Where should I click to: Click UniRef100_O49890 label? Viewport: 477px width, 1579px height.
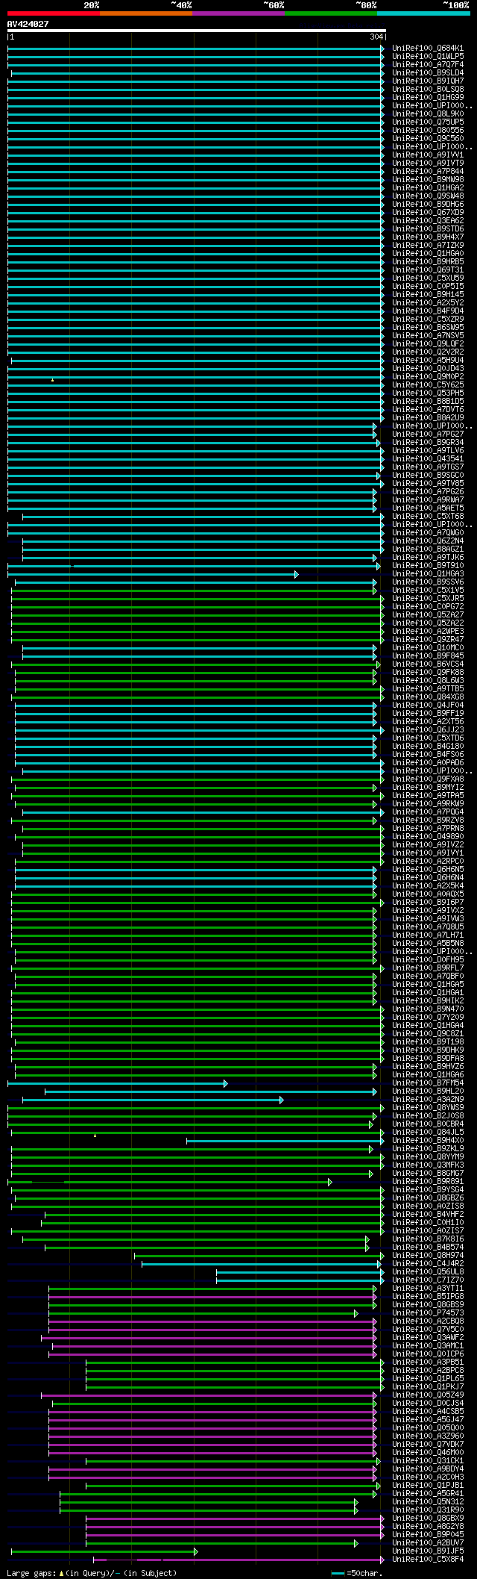pyautogui.click(x=428, y=836)
